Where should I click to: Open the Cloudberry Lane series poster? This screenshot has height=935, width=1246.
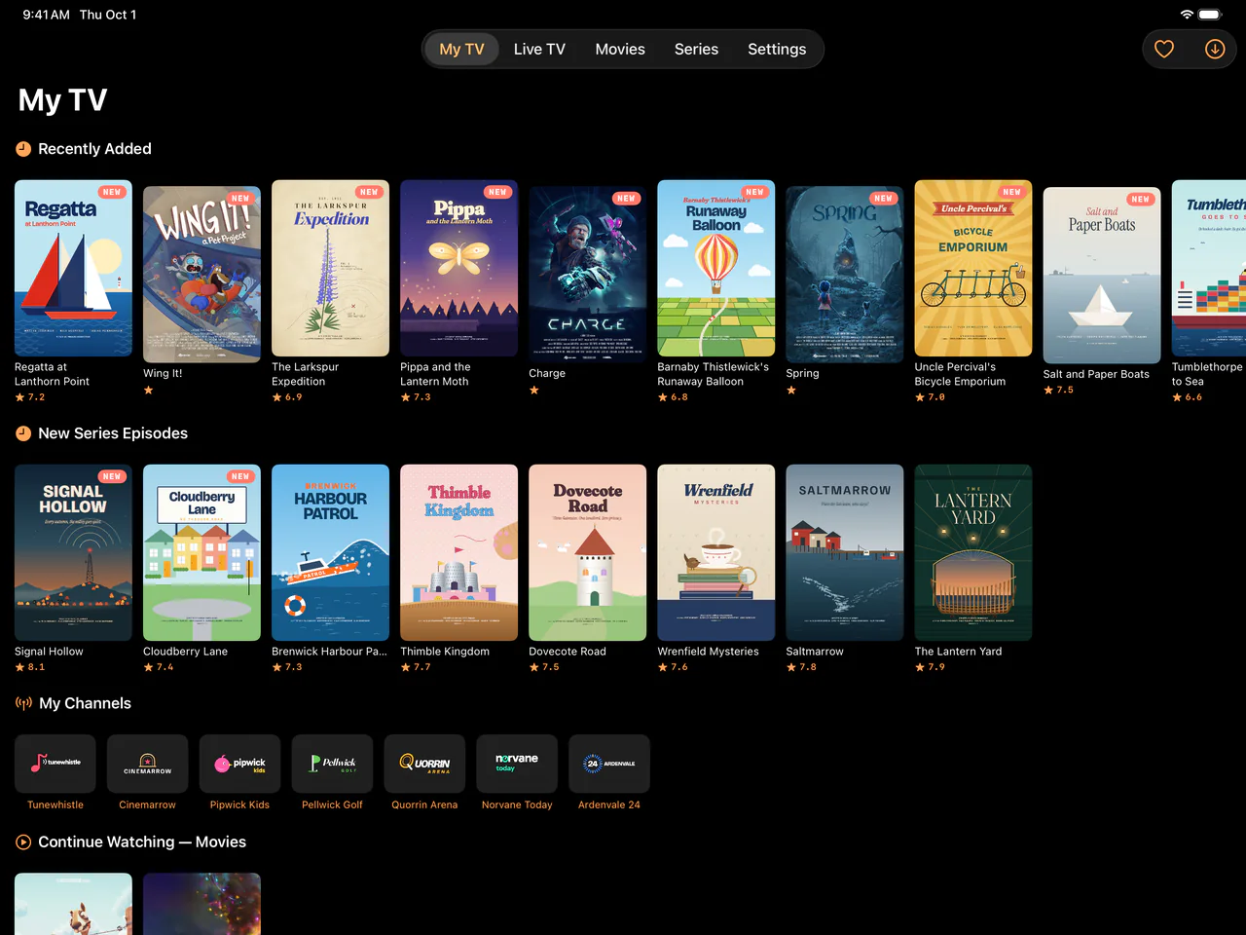click(202, 552)
